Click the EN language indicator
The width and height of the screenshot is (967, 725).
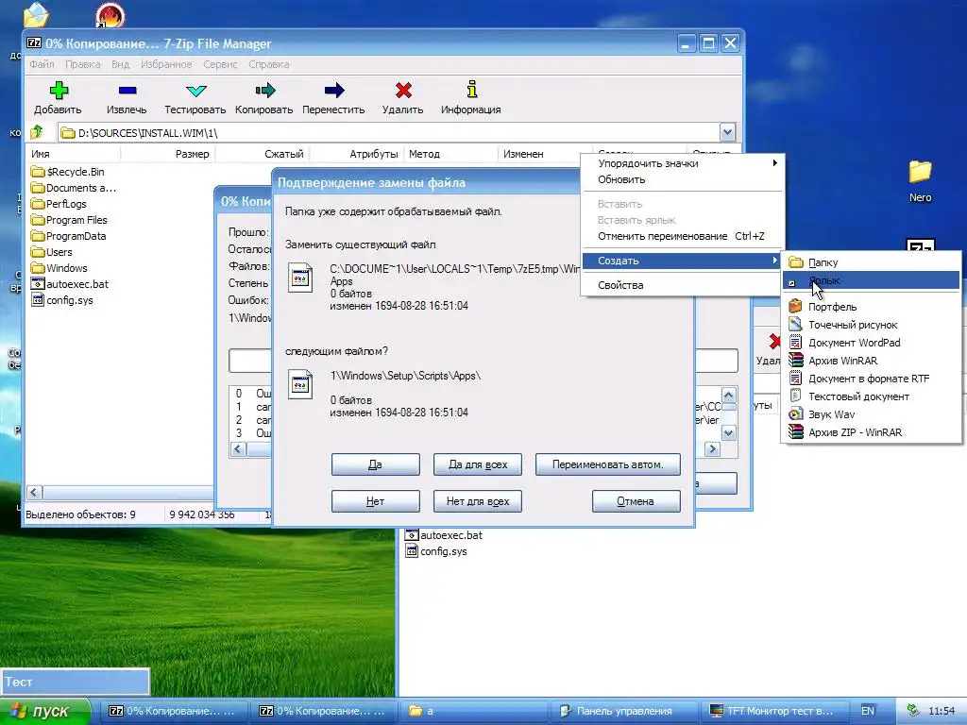click(868, 711)
